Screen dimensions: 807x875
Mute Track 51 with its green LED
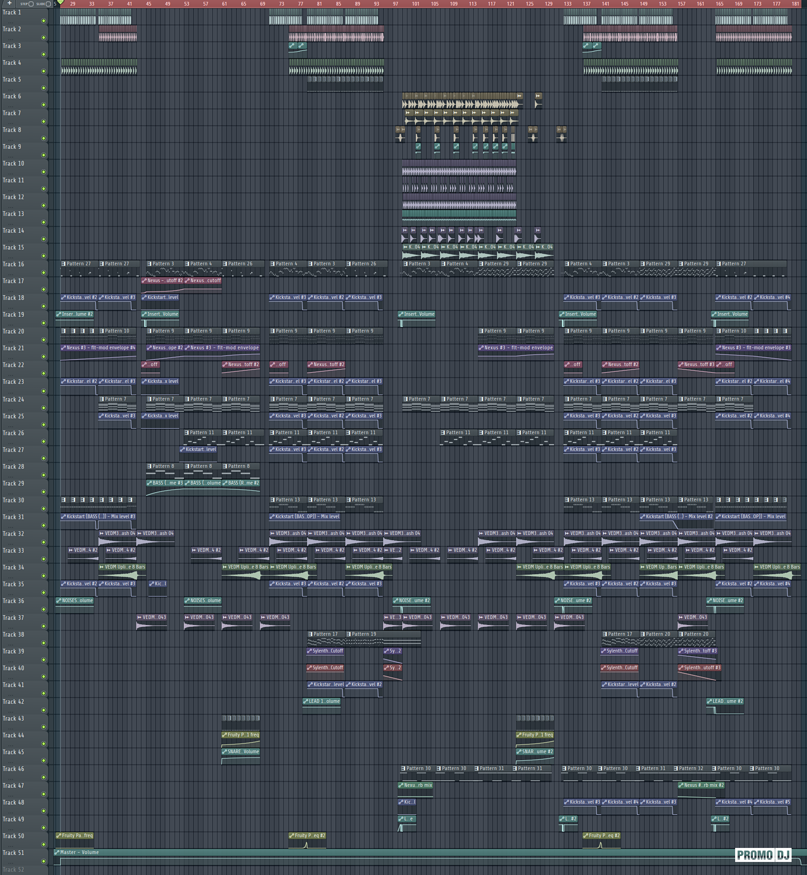44,861
